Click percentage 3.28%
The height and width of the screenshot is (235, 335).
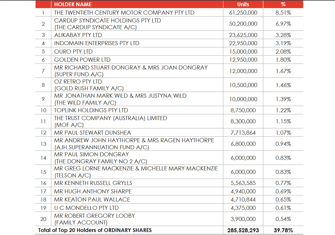point(283,35)
